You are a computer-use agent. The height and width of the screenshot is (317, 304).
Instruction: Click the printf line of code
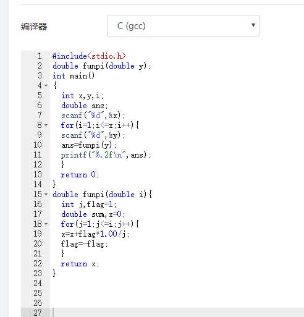[x=106, y=155]
